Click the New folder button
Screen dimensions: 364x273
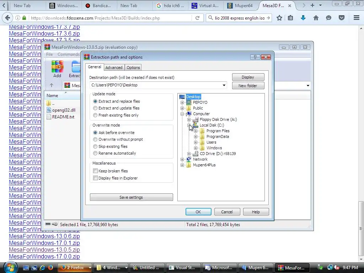point(248,86)
